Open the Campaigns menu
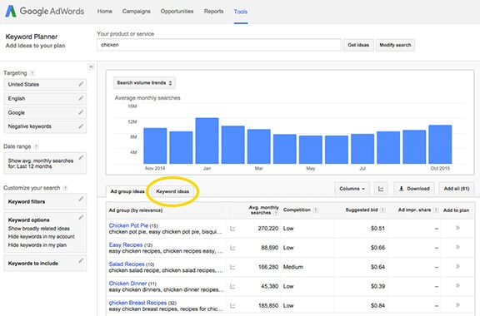 point(136,12)
